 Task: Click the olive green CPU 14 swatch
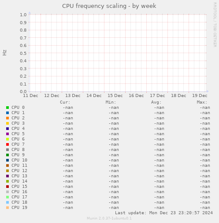coord(7,181)
